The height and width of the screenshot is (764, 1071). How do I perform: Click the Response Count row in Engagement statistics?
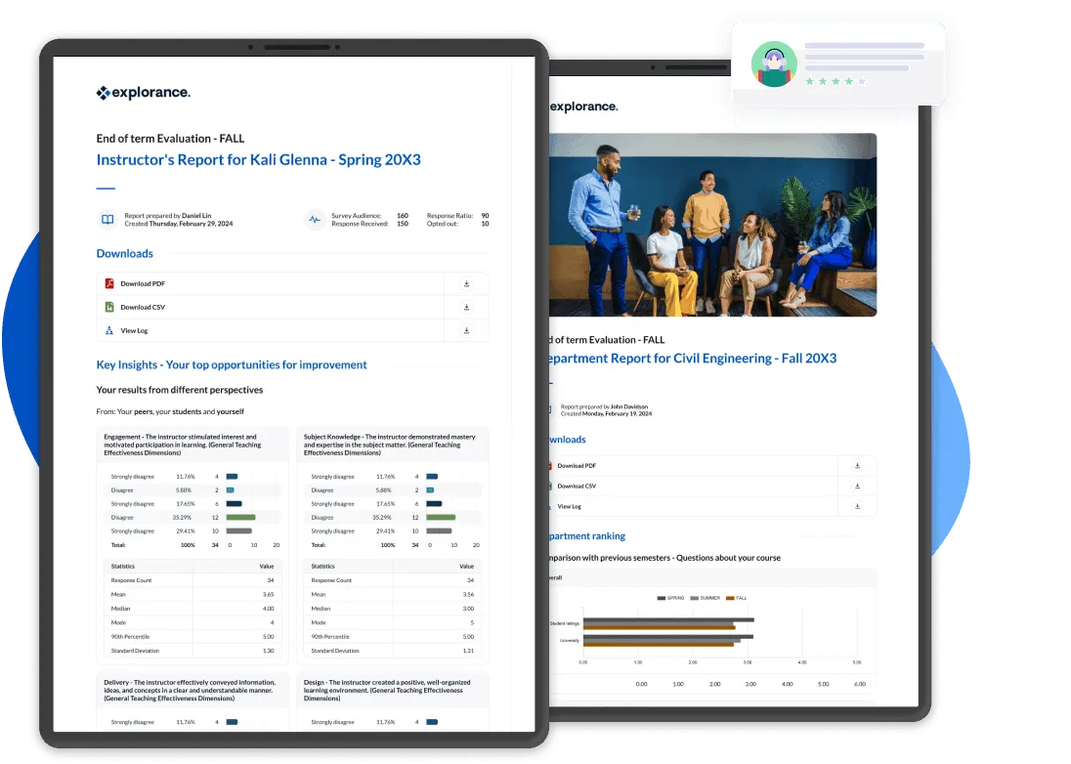pos(193,580)
